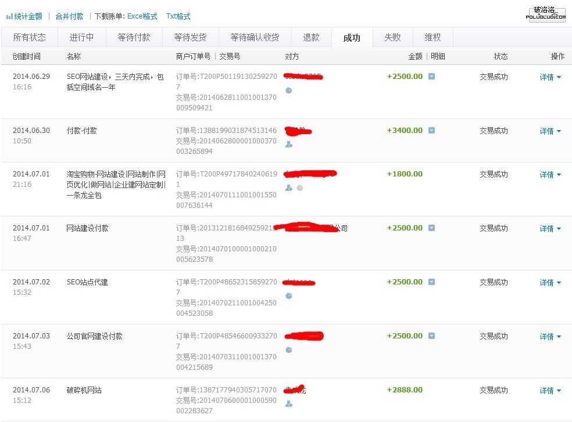Click the clock icon in 公司官网建设付款 row
The width and height of the screenshot is (572, 422).
tap(289, 350)
